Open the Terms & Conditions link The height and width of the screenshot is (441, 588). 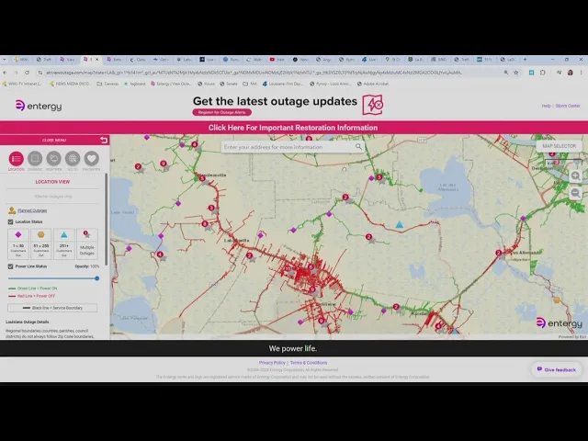coord(309,363)
